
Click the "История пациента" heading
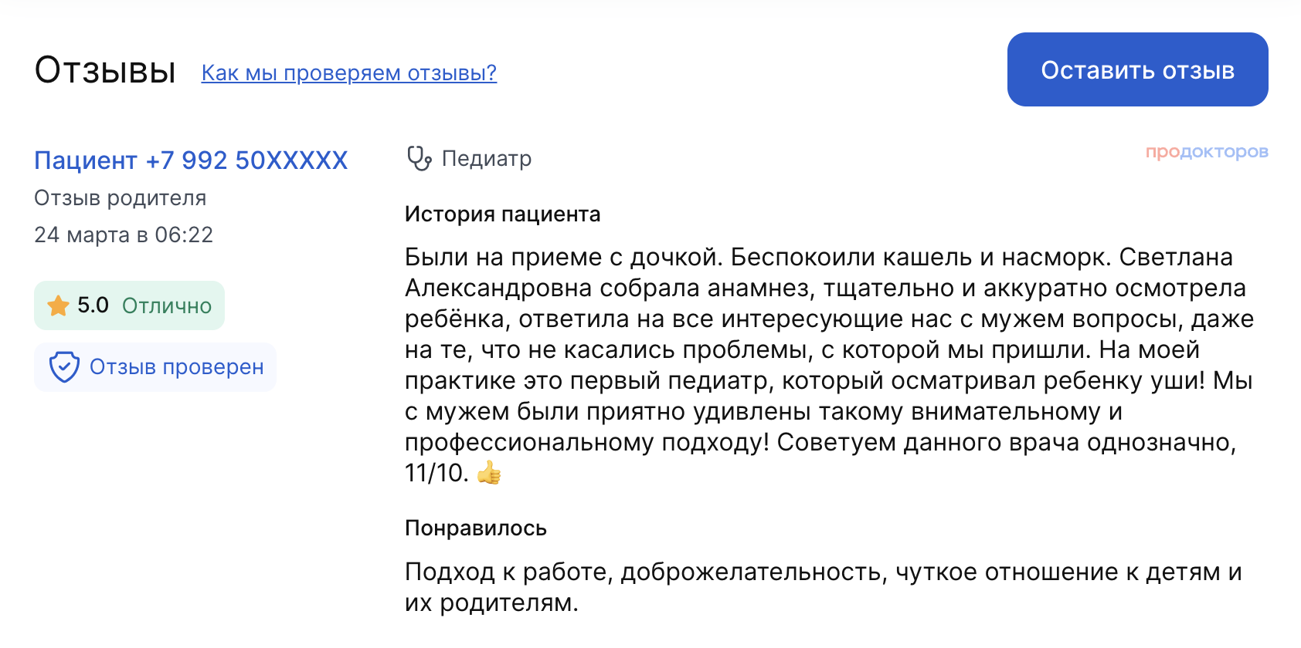click(x=502, y=214)
